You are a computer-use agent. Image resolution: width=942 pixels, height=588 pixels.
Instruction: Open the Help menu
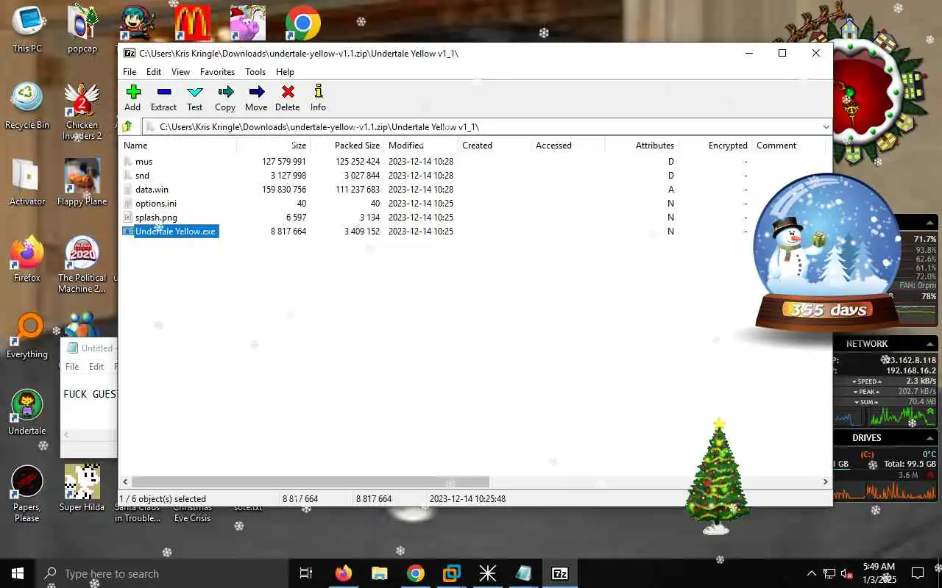pyautogui.click(x=285, y=72)
